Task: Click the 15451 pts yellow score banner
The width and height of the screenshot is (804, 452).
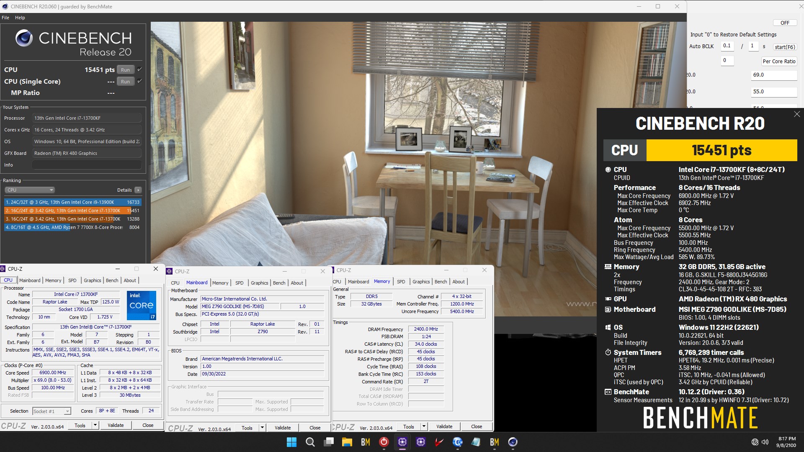Action: tap(722, 150)
